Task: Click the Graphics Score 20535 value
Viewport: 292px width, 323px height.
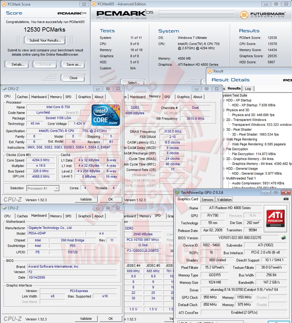Action: (272, 56)
